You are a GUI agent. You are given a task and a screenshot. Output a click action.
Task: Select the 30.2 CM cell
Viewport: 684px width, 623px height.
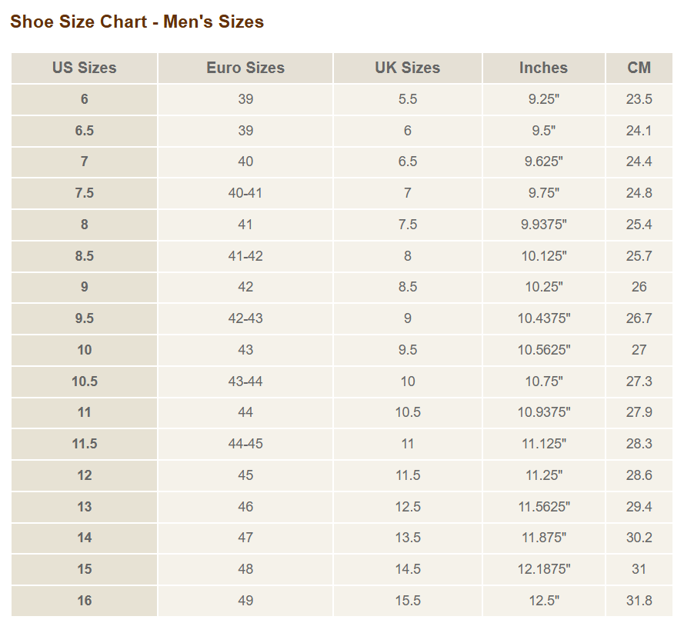coord(639,538)
